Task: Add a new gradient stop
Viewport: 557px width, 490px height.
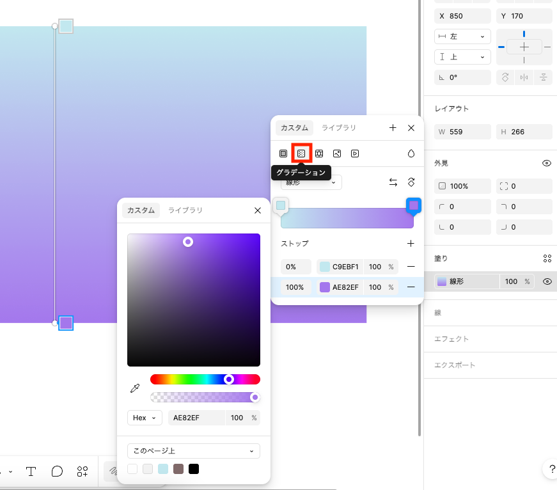Action: point(411,244)
